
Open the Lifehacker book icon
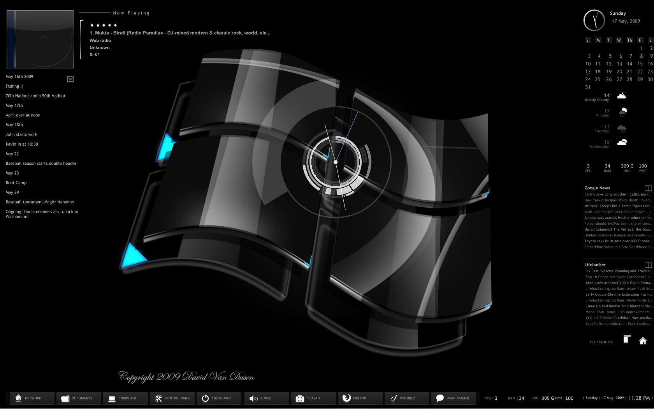tap(648, 265)
